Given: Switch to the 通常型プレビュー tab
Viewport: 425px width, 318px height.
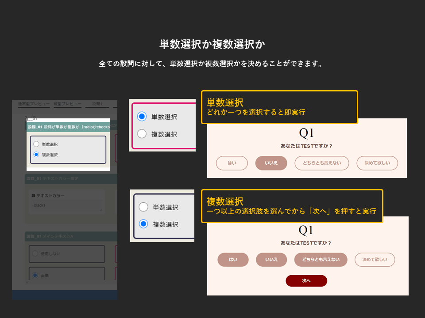Looking at the screenshot, I should (x=34, y=104).
